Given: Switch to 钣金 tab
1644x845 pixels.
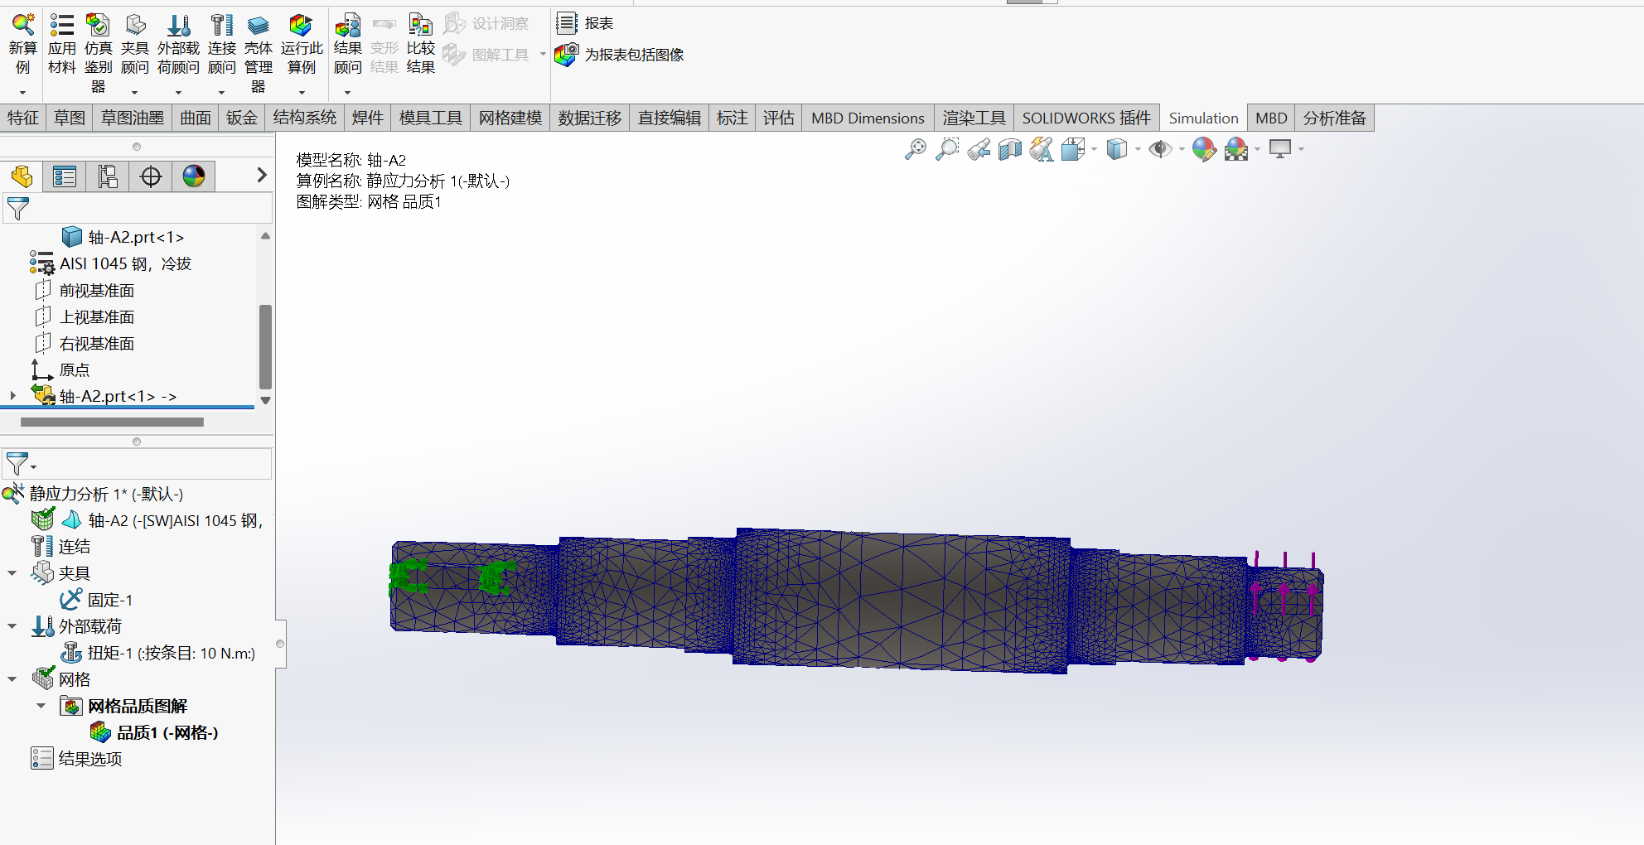Looking at the screenshot, I should click(242, 118).
